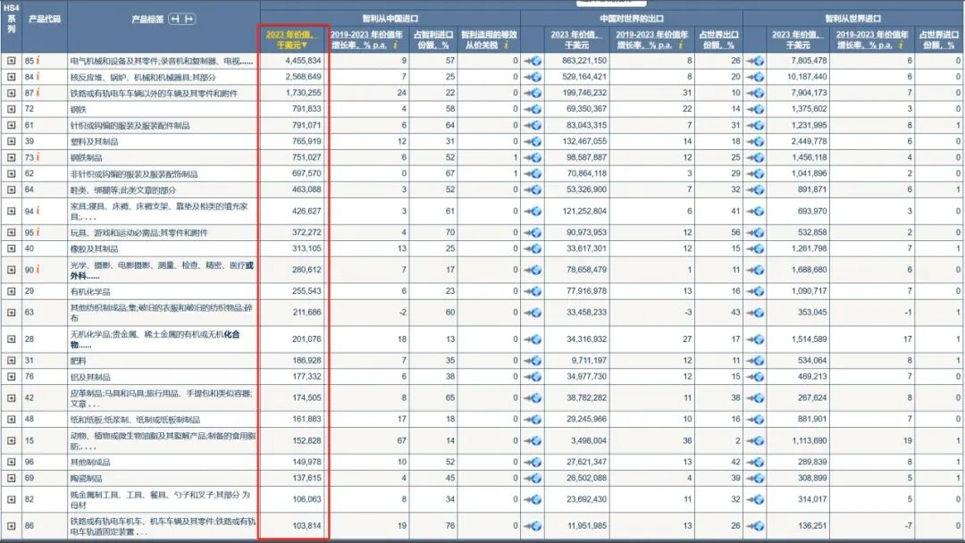The width and height of the screenshot is (965, 543).
Task: Click the arrow-globe icon left of 136,251
Action: (754, 526)
